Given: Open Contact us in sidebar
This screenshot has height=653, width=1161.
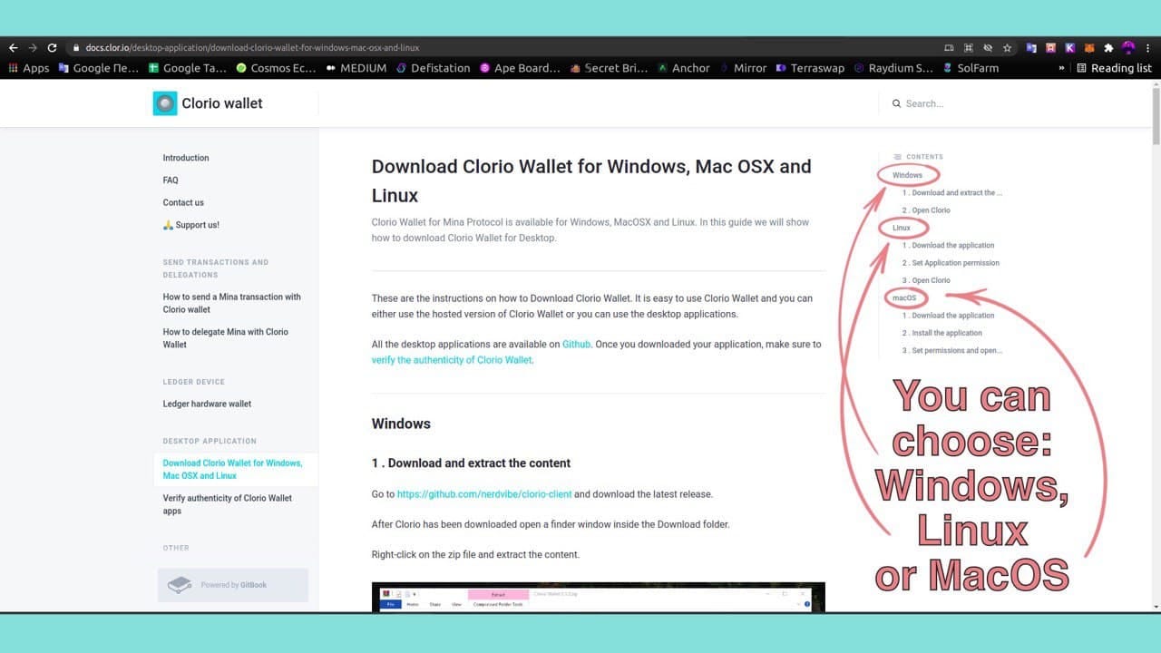Looking at the screenshot, I should click(x=183, y=202).
